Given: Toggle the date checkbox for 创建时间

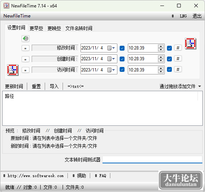Looking at the screenshot, I should (122, 59).
